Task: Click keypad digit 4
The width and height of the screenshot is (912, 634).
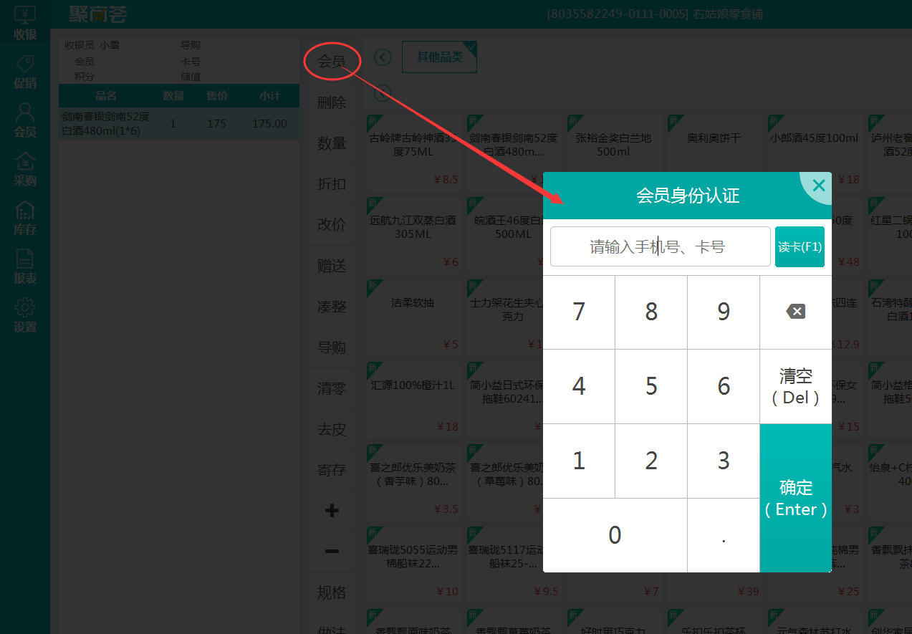Action: tap(579, 386)
